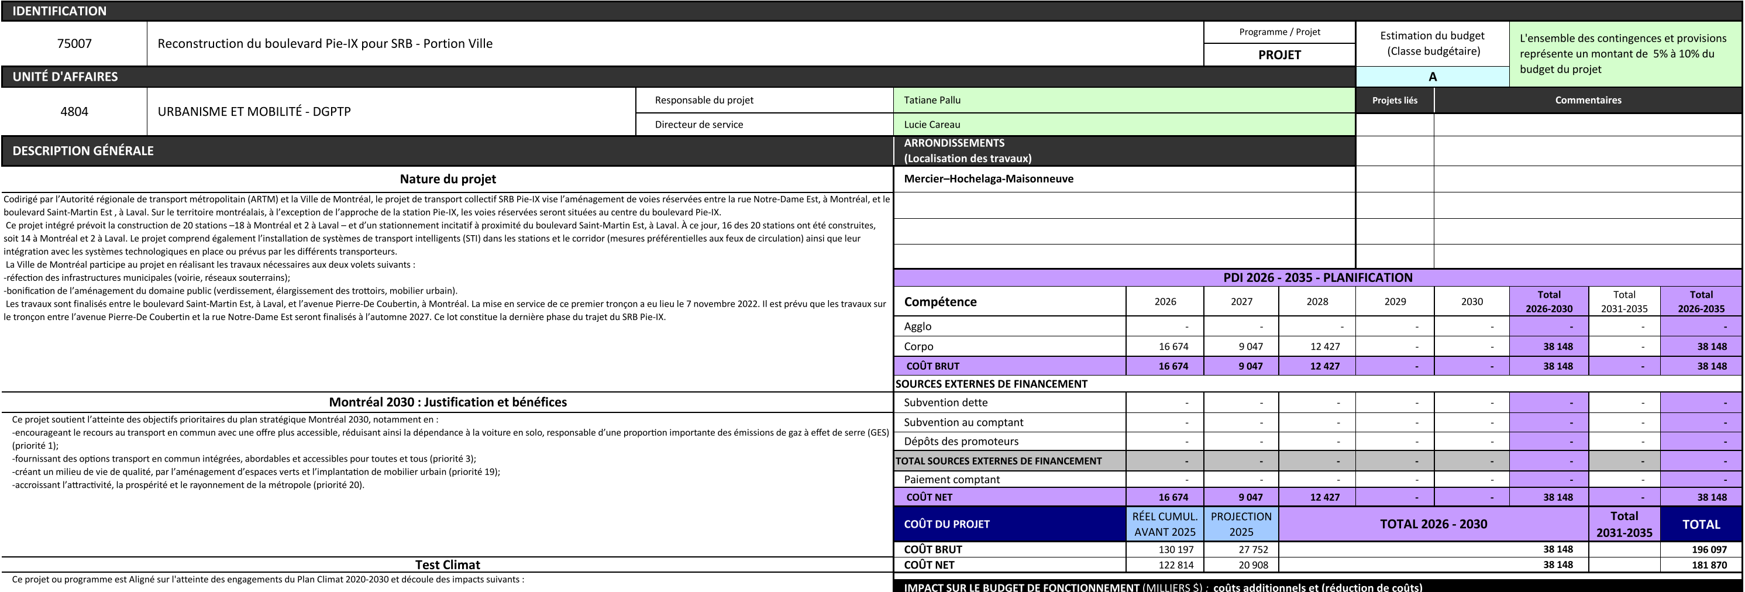Click the Lucie Careau director field
This screenshot has height=592, width=1745.
[x=1123, y=125]
